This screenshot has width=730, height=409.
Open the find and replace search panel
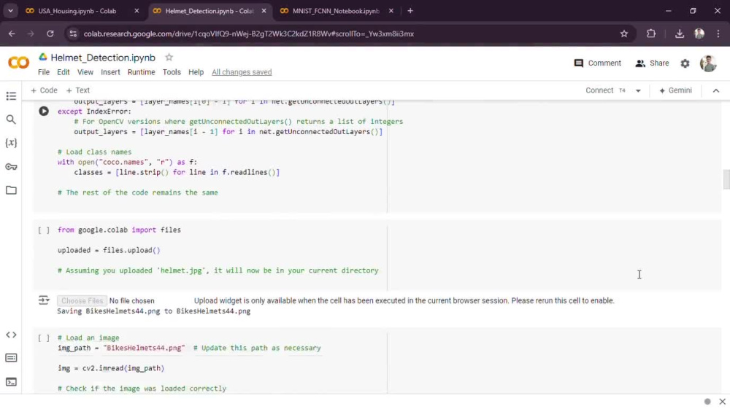pos(11,120)
